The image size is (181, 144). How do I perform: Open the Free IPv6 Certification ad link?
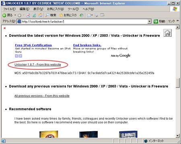(x=33, y=45)
